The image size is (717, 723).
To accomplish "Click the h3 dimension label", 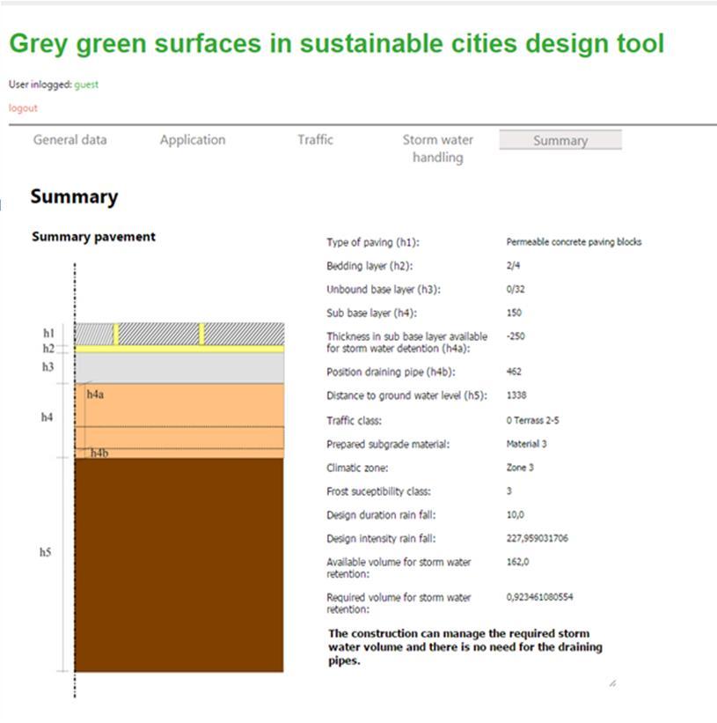I will click(x=48, y=367).
